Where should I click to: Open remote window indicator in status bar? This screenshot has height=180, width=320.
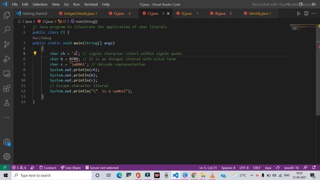coord(4,167)
